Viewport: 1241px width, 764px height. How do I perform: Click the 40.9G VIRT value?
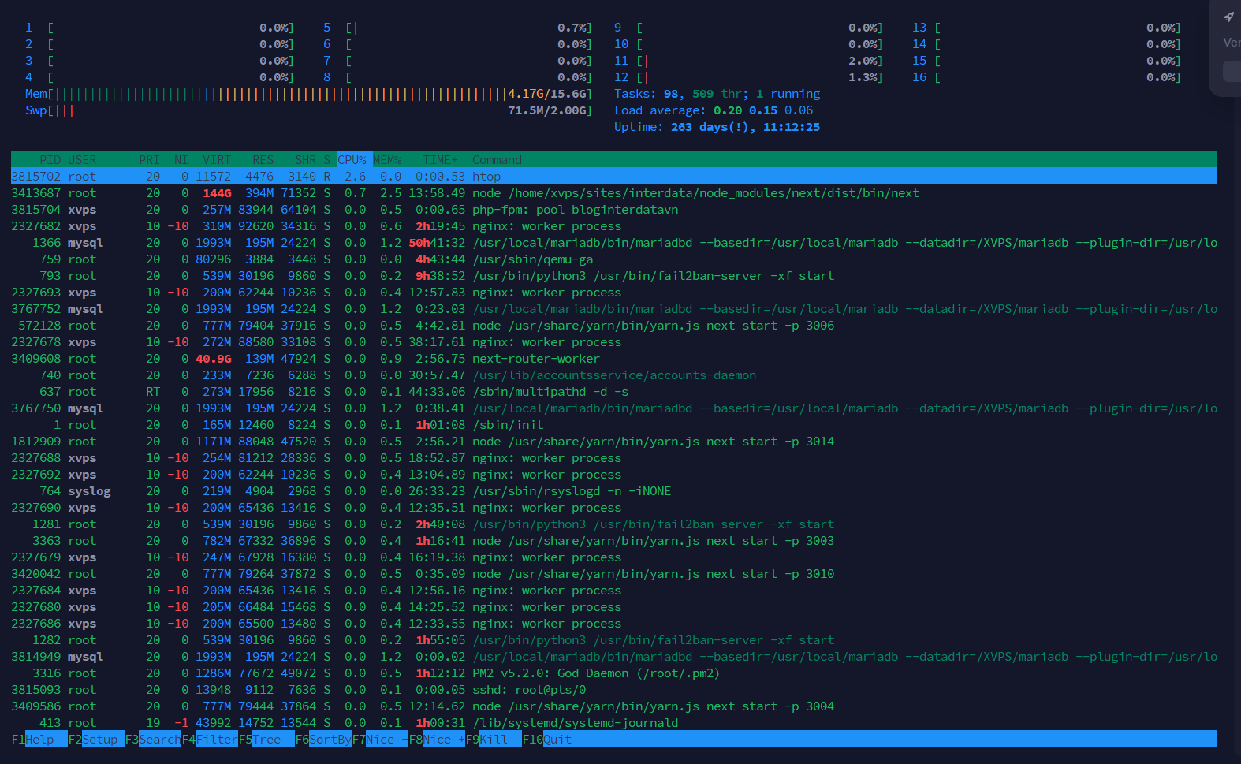point(214,359)
